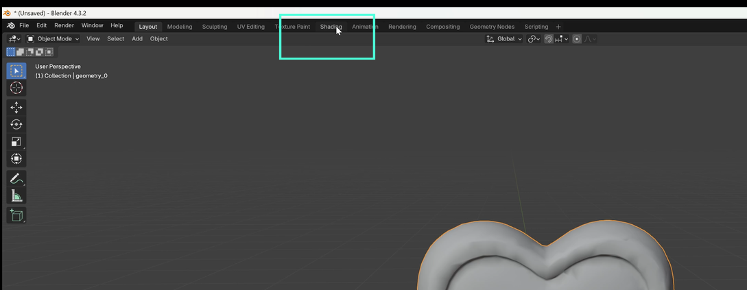Screen dimensions: 747x290
Task: Click the 'User Perspective' viewport label
Action: click(58, 67)
